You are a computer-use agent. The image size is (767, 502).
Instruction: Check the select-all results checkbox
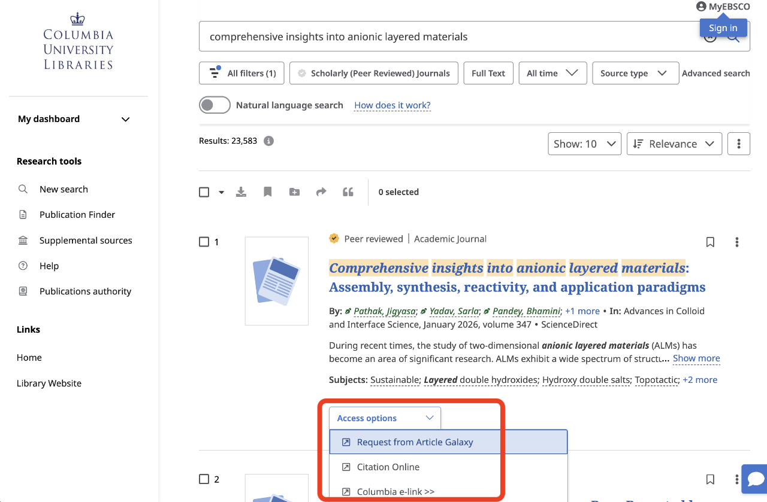(x=204, y=191)
